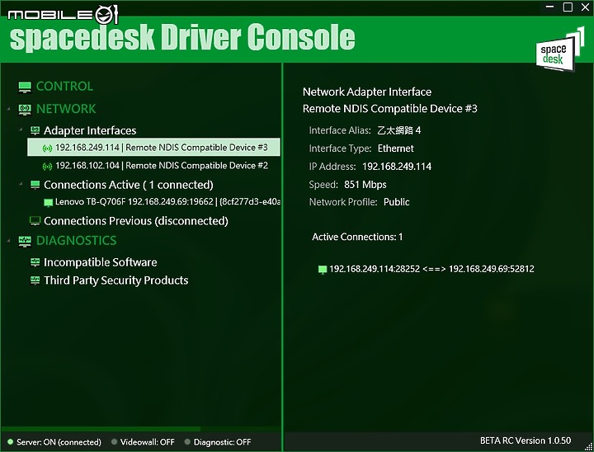Close the spacedesk Driver Console window
594x452 pixels.
585,7
